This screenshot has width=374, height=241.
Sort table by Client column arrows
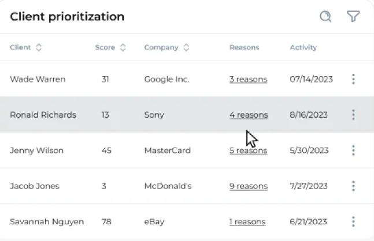click(39, 47)
